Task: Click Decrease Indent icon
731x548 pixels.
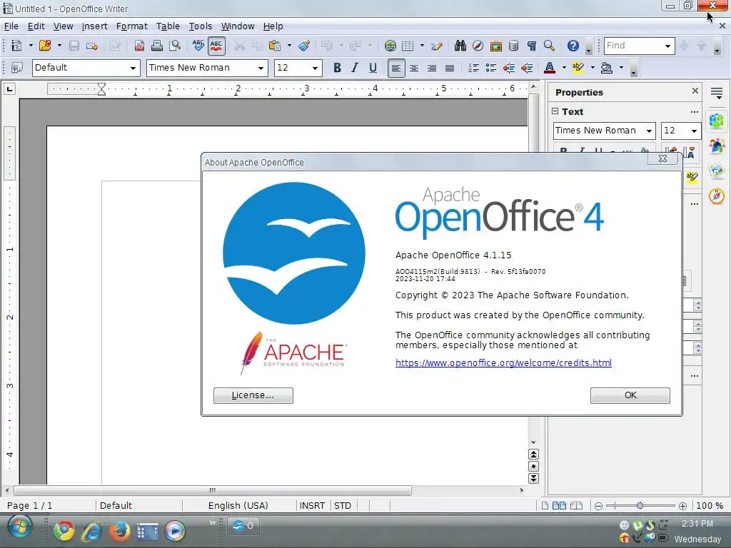Action: click(508, 68)
